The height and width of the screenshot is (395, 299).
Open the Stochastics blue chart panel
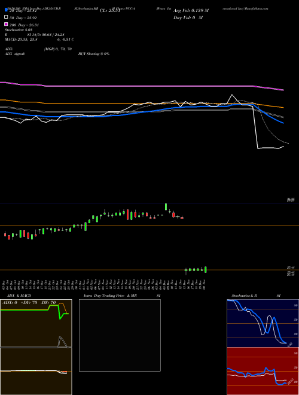[x=263, y=323]
